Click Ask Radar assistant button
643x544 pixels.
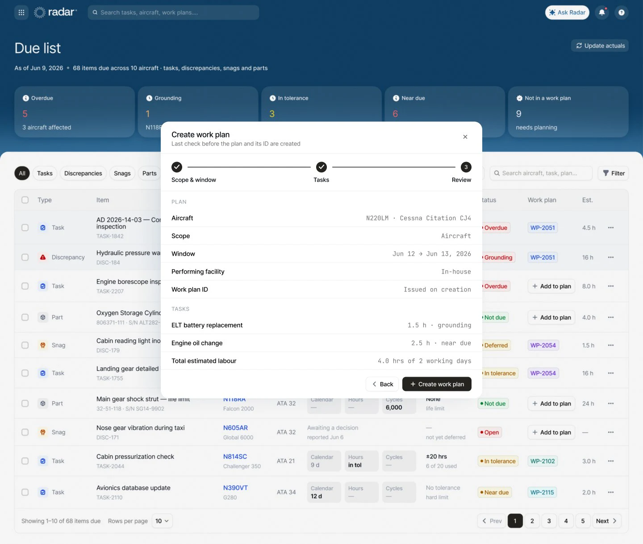(567, 12)
